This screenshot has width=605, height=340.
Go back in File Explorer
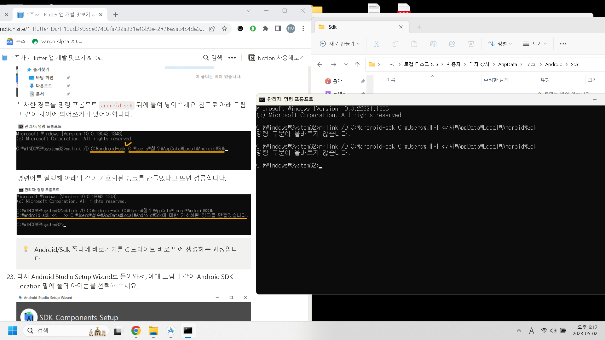click(320, 65)
